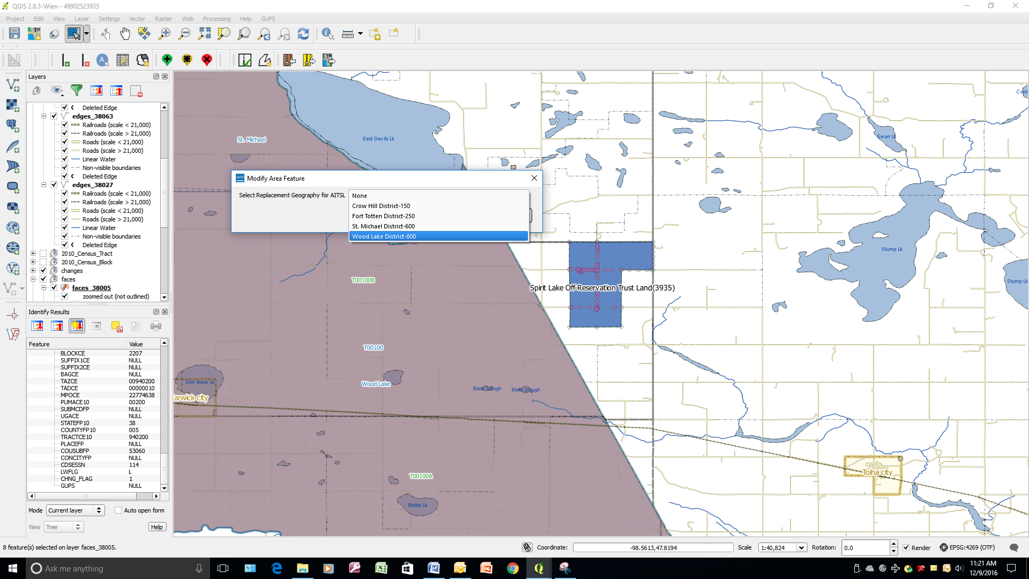Select Fort Totten District-250 option
1029x579 pixels.
pos(383,216)
